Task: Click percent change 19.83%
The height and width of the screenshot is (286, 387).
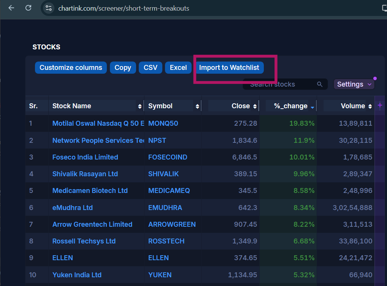Action: click(x=302, y=123)
